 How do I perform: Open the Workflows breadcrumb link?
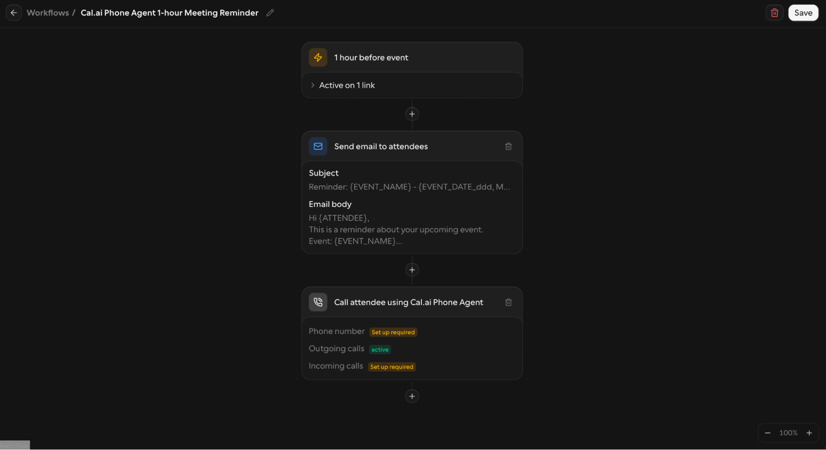[x=48, y=13]
